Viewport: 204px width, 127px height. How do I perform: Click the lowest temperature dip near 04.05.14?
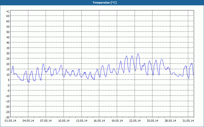tap(29, 82)
